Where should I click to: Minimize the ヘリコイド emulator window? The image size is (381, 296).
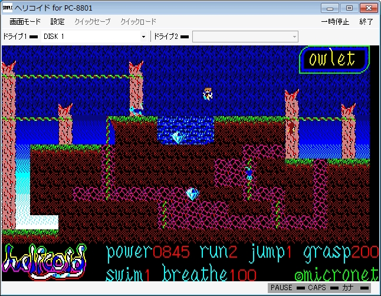pos(330,8)
